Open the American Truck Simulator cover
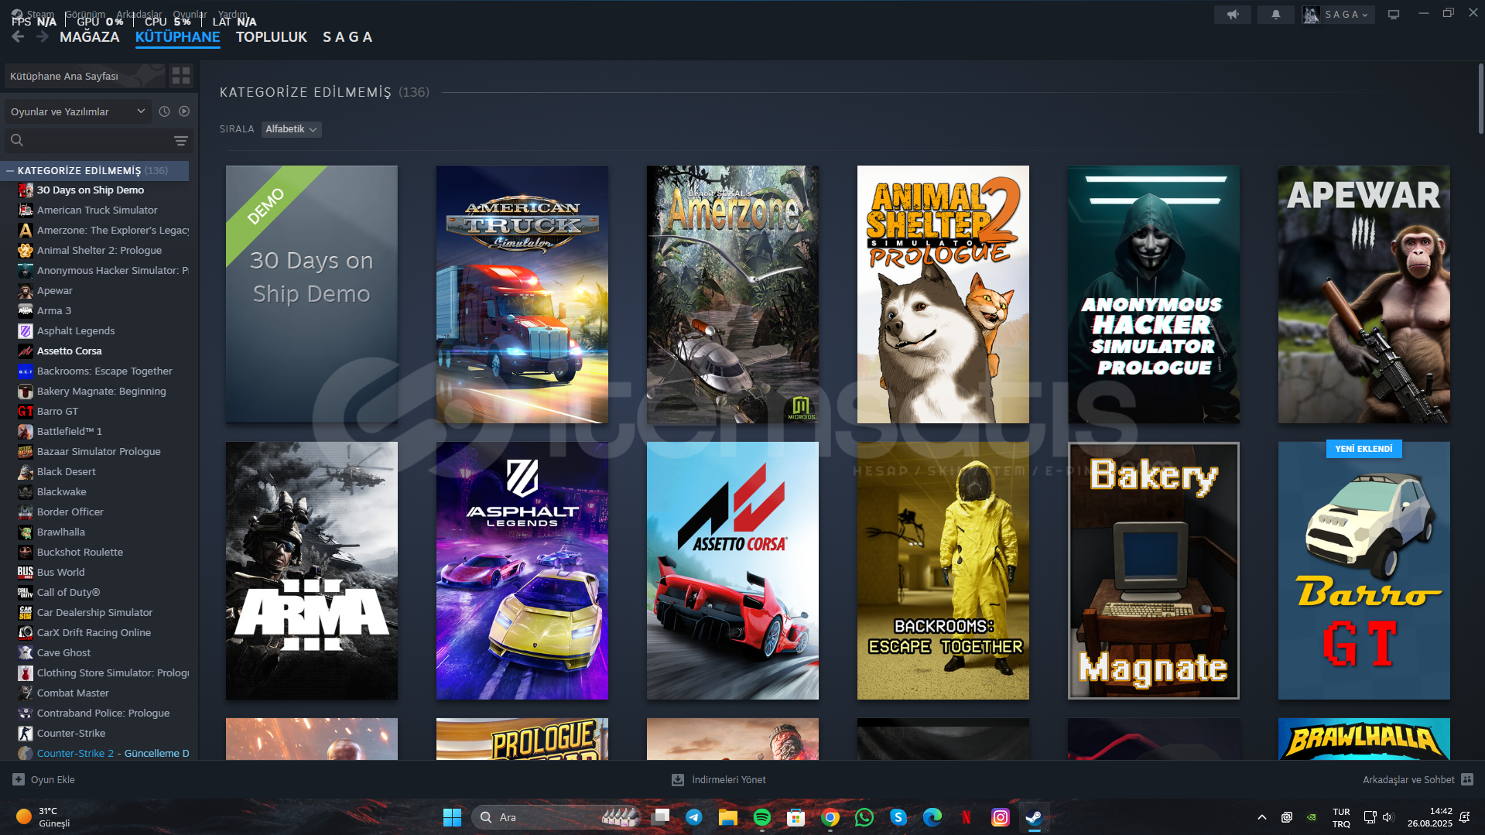1485x835 pixels. [522, 294]
